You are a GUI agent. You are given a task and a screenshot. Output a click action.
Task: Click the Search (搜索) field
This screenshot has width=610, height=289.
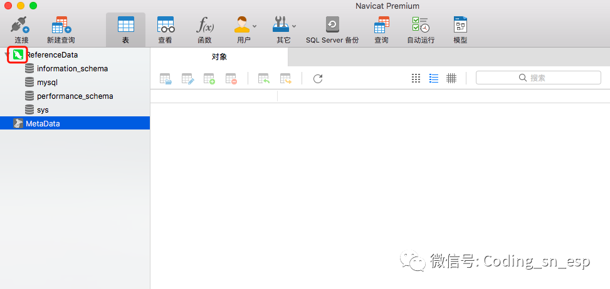(539, 78)
